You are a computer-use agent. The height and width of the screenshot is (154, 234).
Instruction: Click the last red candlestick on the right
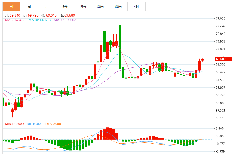pos(203,60)
